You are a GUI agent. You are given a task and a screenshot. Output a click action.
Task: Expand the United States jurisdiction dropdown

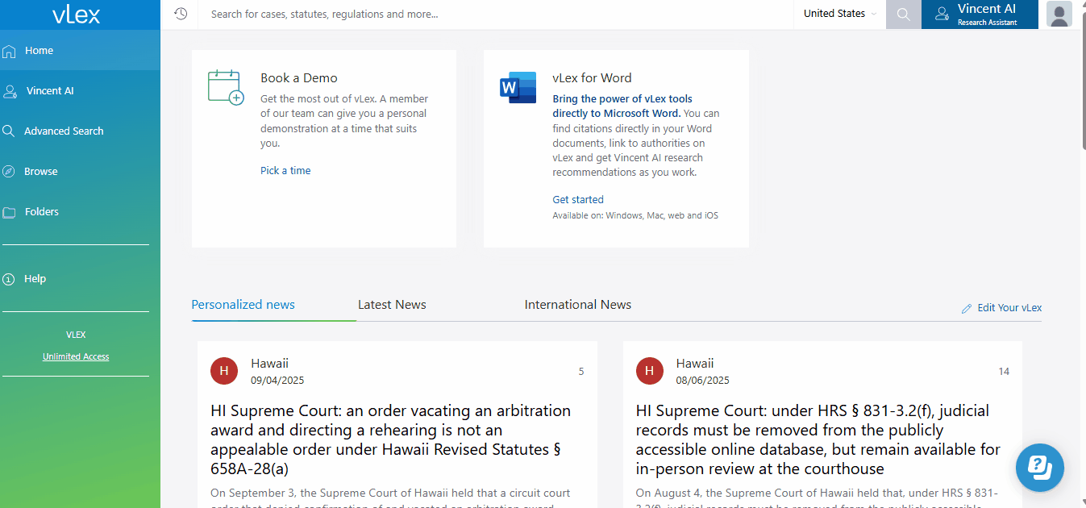click(839, 14)
